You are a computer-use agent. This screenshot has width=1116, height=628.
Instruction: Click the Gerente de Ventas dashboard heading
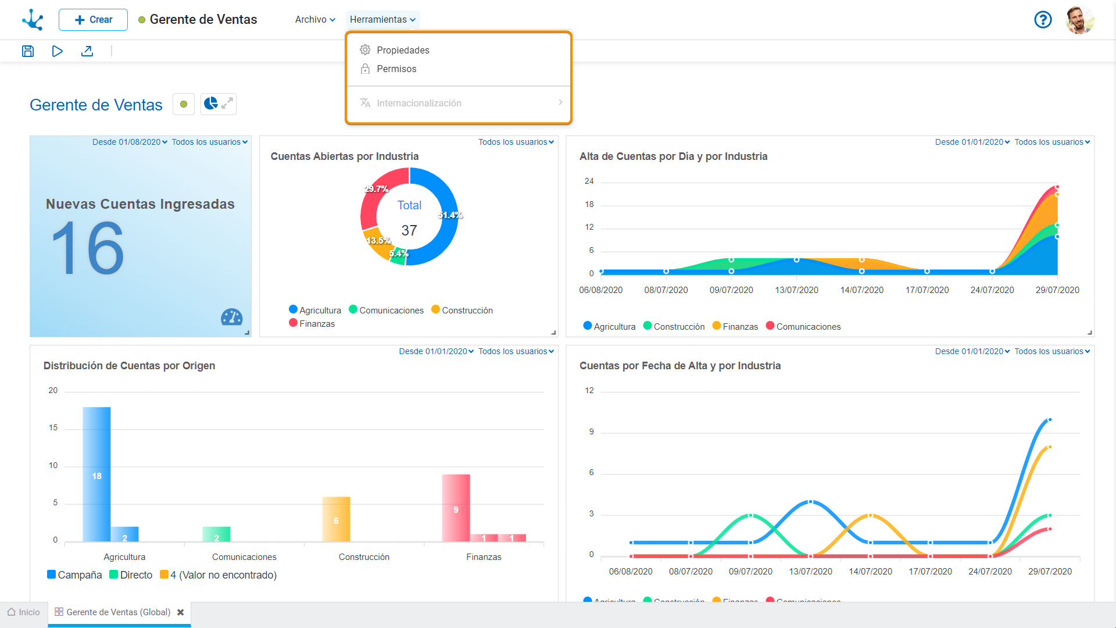coord(96,105)
